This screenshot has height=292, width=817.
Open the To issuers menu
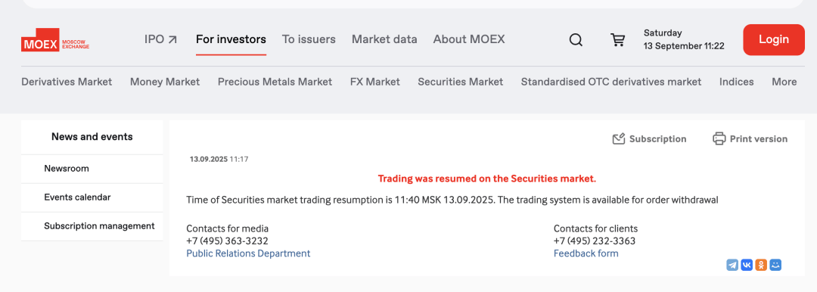tap(309, 39)
